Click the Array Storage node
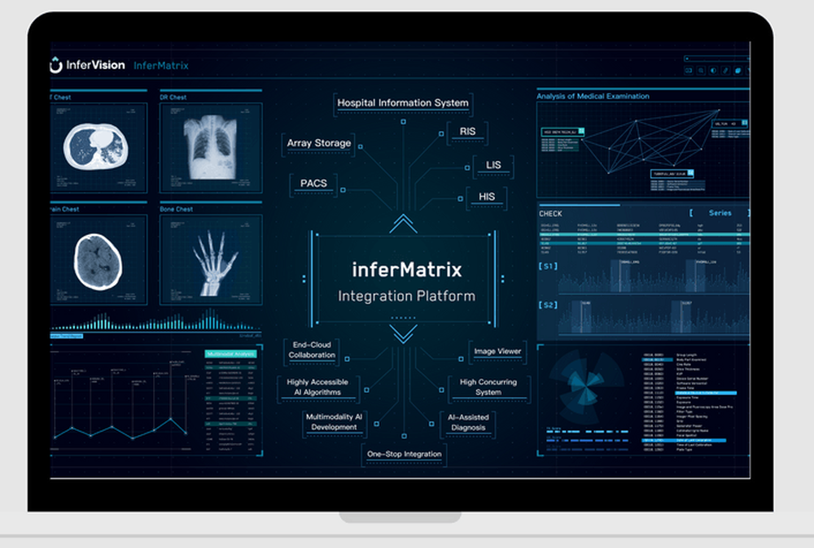Viewport: 814px width, 548px height. [x=319, y=143]
